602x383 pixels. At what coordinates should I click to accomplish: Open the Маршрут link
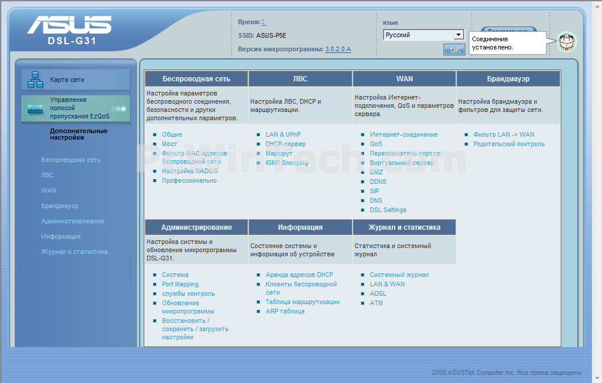click(279, 153)
